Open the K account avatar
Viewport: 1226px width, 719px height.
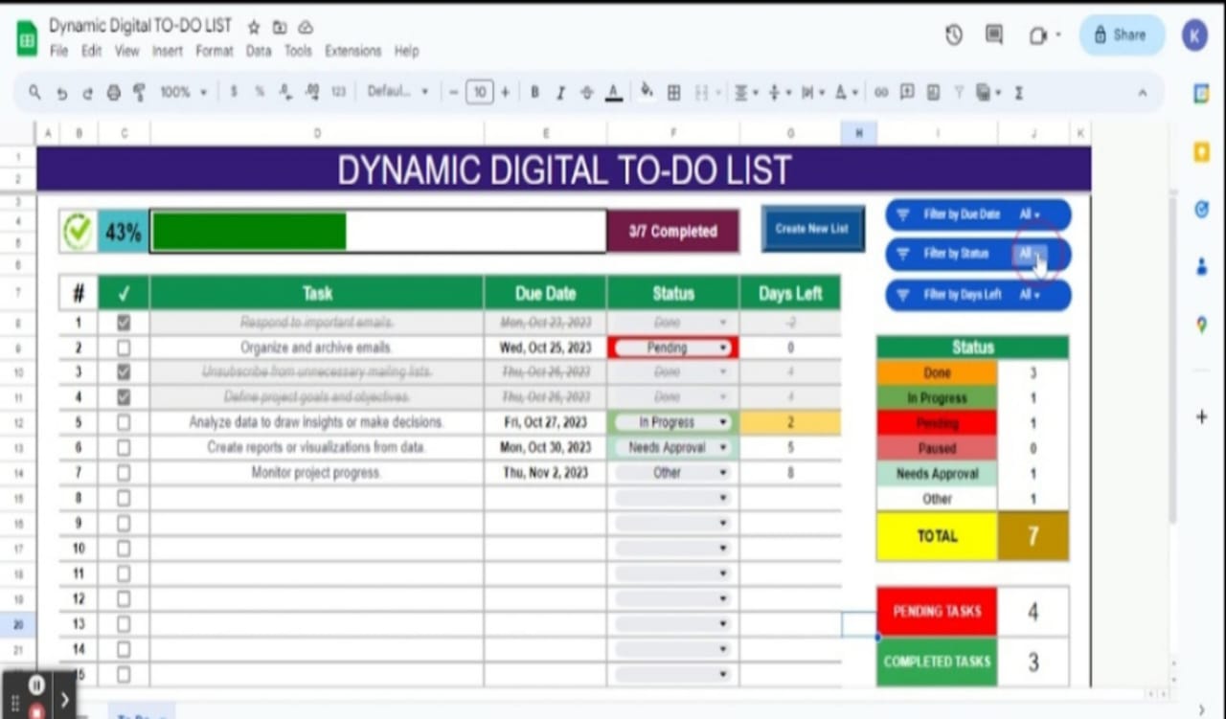[1194, 35]
